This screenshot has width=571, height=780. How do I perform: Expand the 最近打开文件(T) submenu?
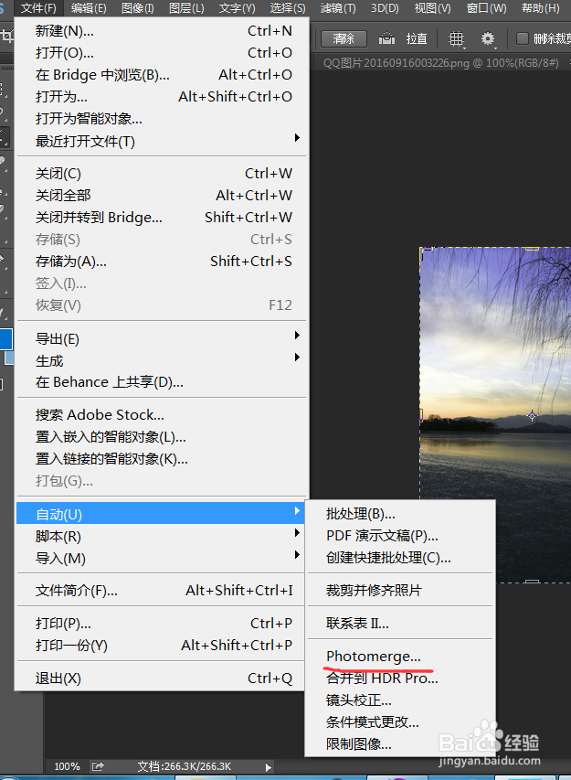(163, 141)
